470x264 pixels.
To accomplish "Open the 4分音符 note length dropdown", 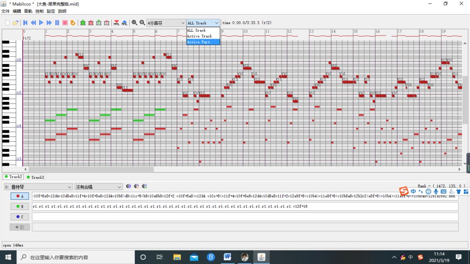I will [166, 23].
